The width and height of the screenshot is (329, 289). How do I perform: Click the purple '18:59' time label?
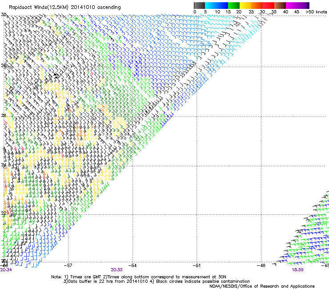(297, 270)
